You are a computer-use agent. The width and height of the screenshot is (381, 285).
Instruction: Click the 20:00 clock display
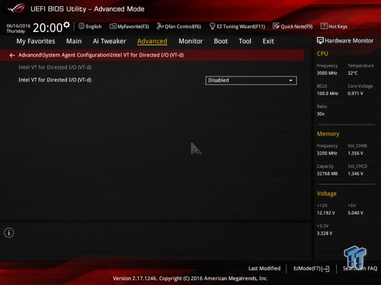point(48,28)
